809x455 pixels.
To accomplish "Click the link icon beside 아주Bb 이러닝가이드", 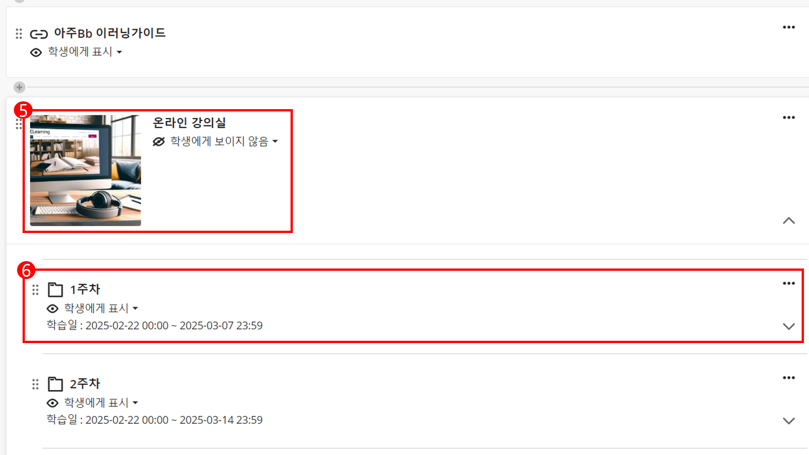I will pyautogui.click(x=39, y=34).
